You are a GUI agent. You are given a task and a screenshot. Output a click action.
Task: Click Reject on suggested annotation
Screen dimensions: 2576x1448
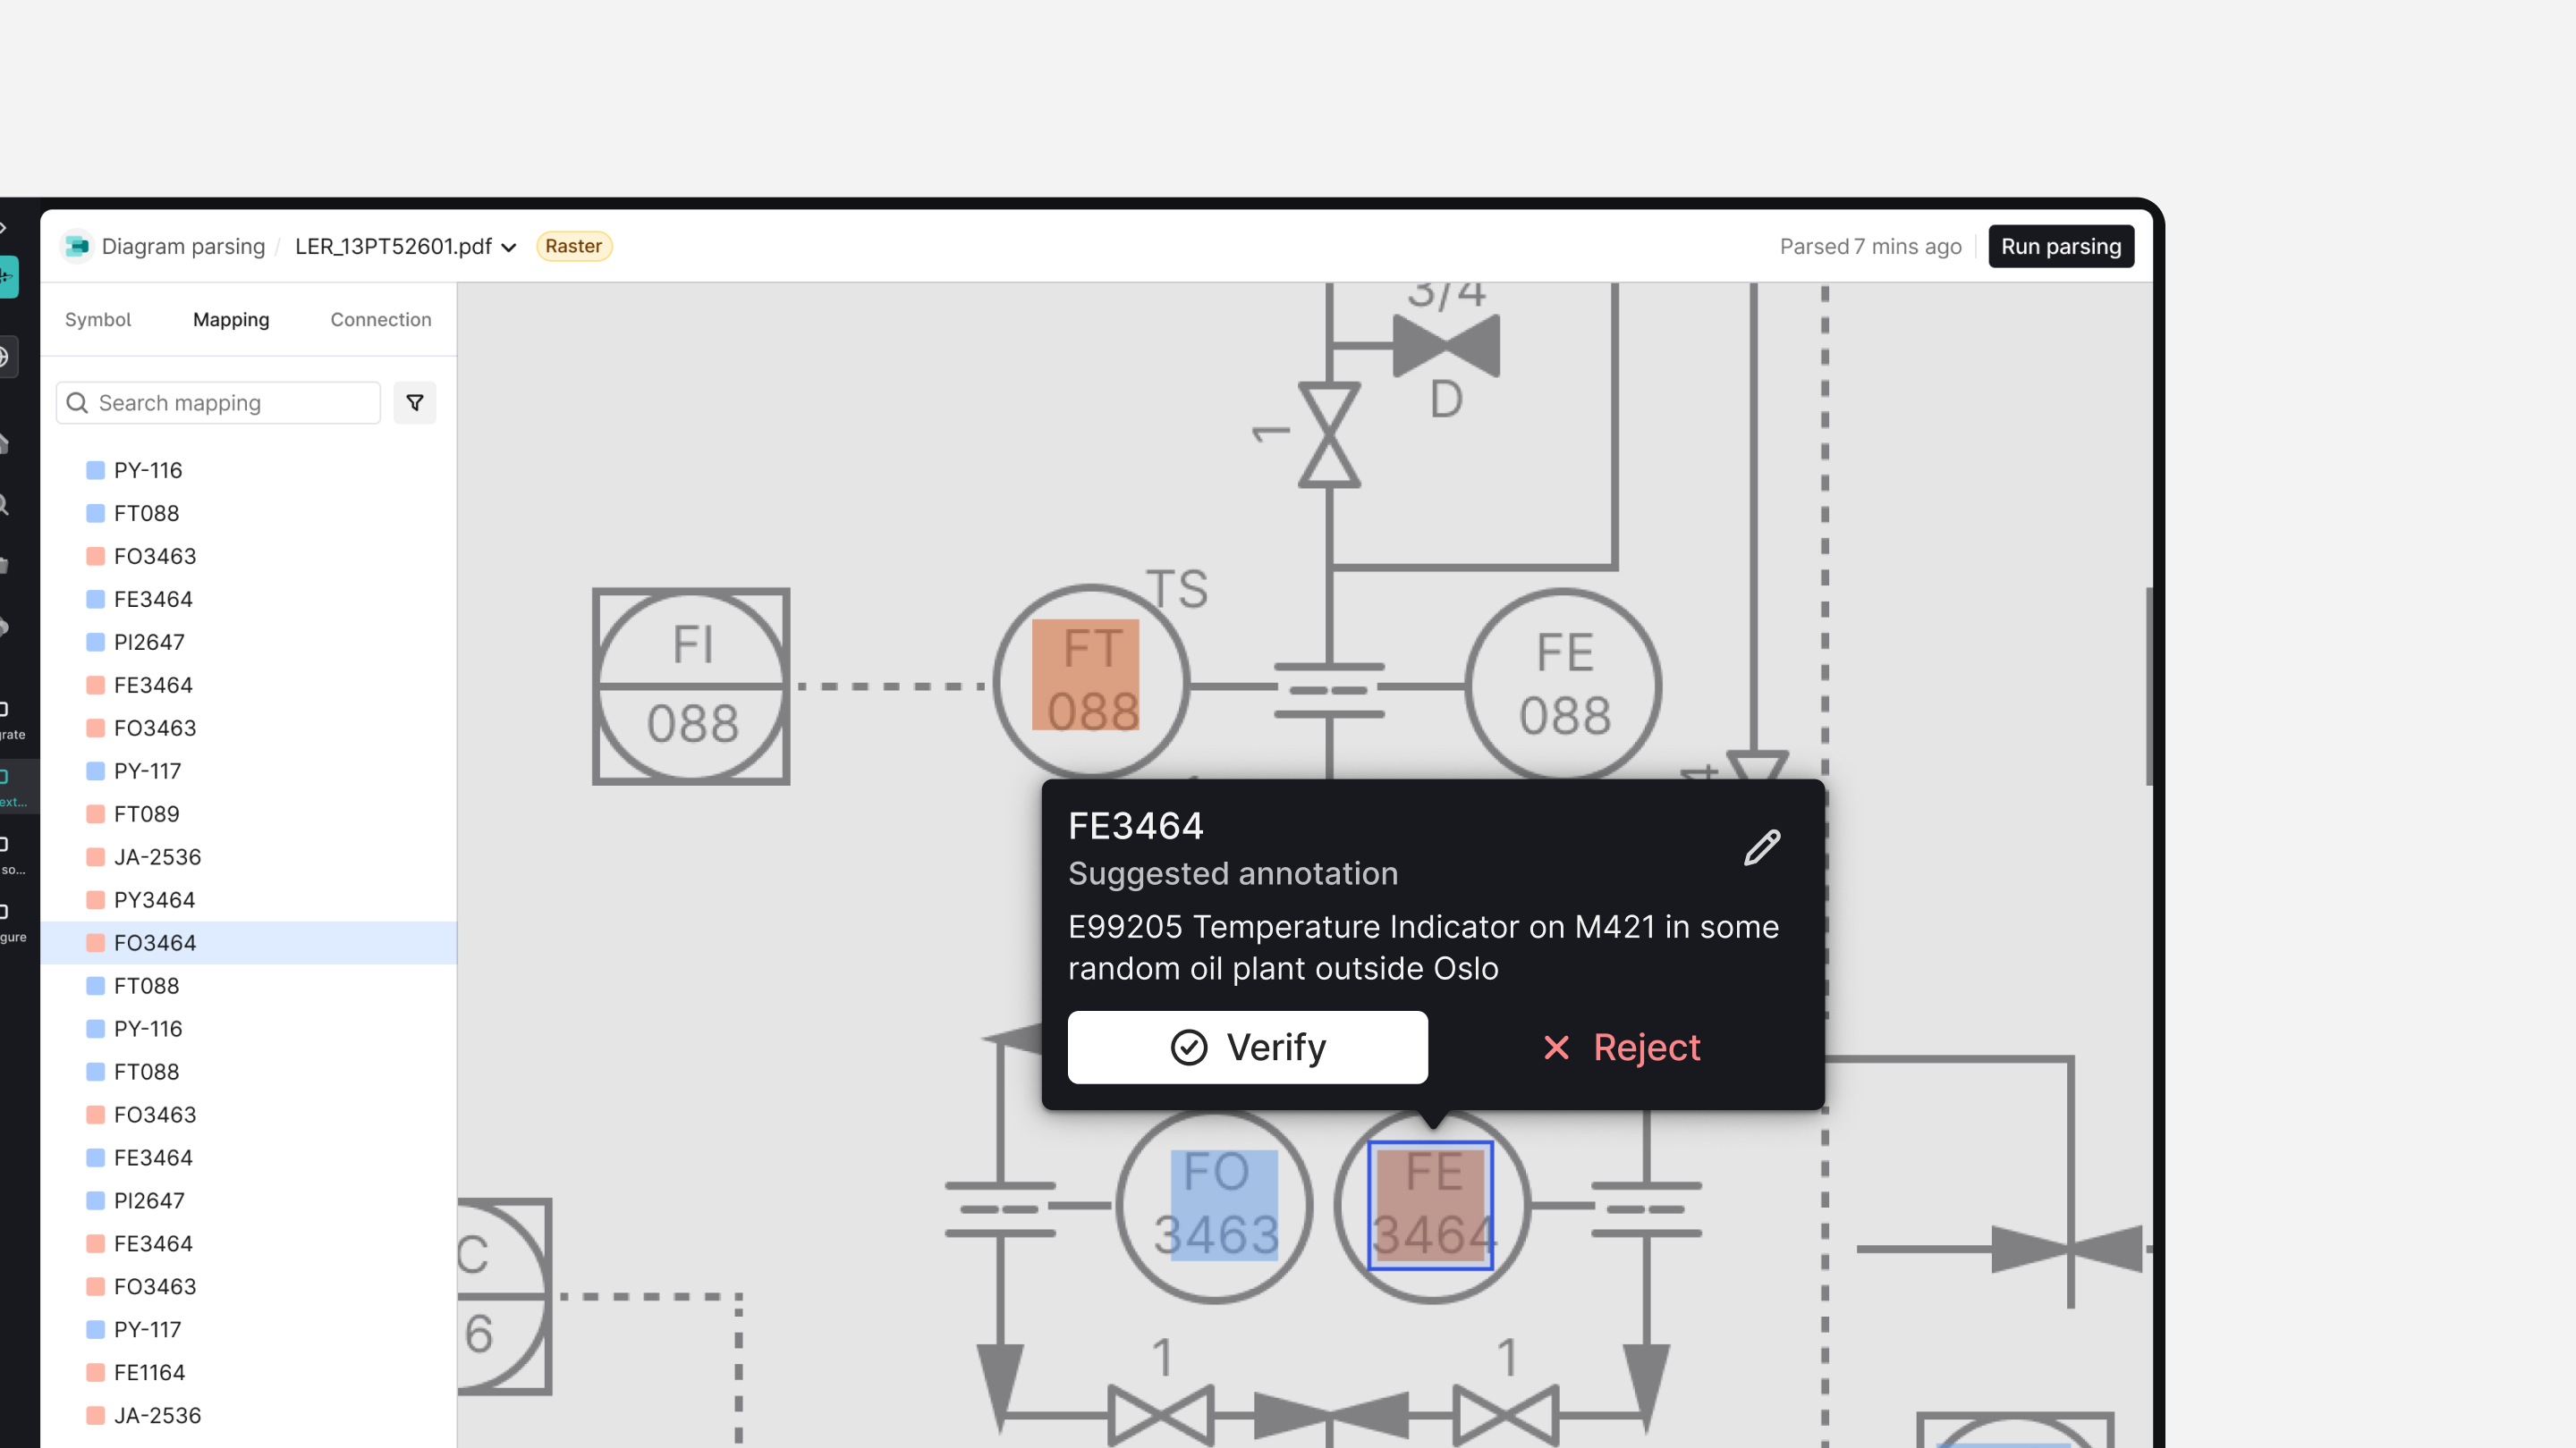point(1622,1048)
